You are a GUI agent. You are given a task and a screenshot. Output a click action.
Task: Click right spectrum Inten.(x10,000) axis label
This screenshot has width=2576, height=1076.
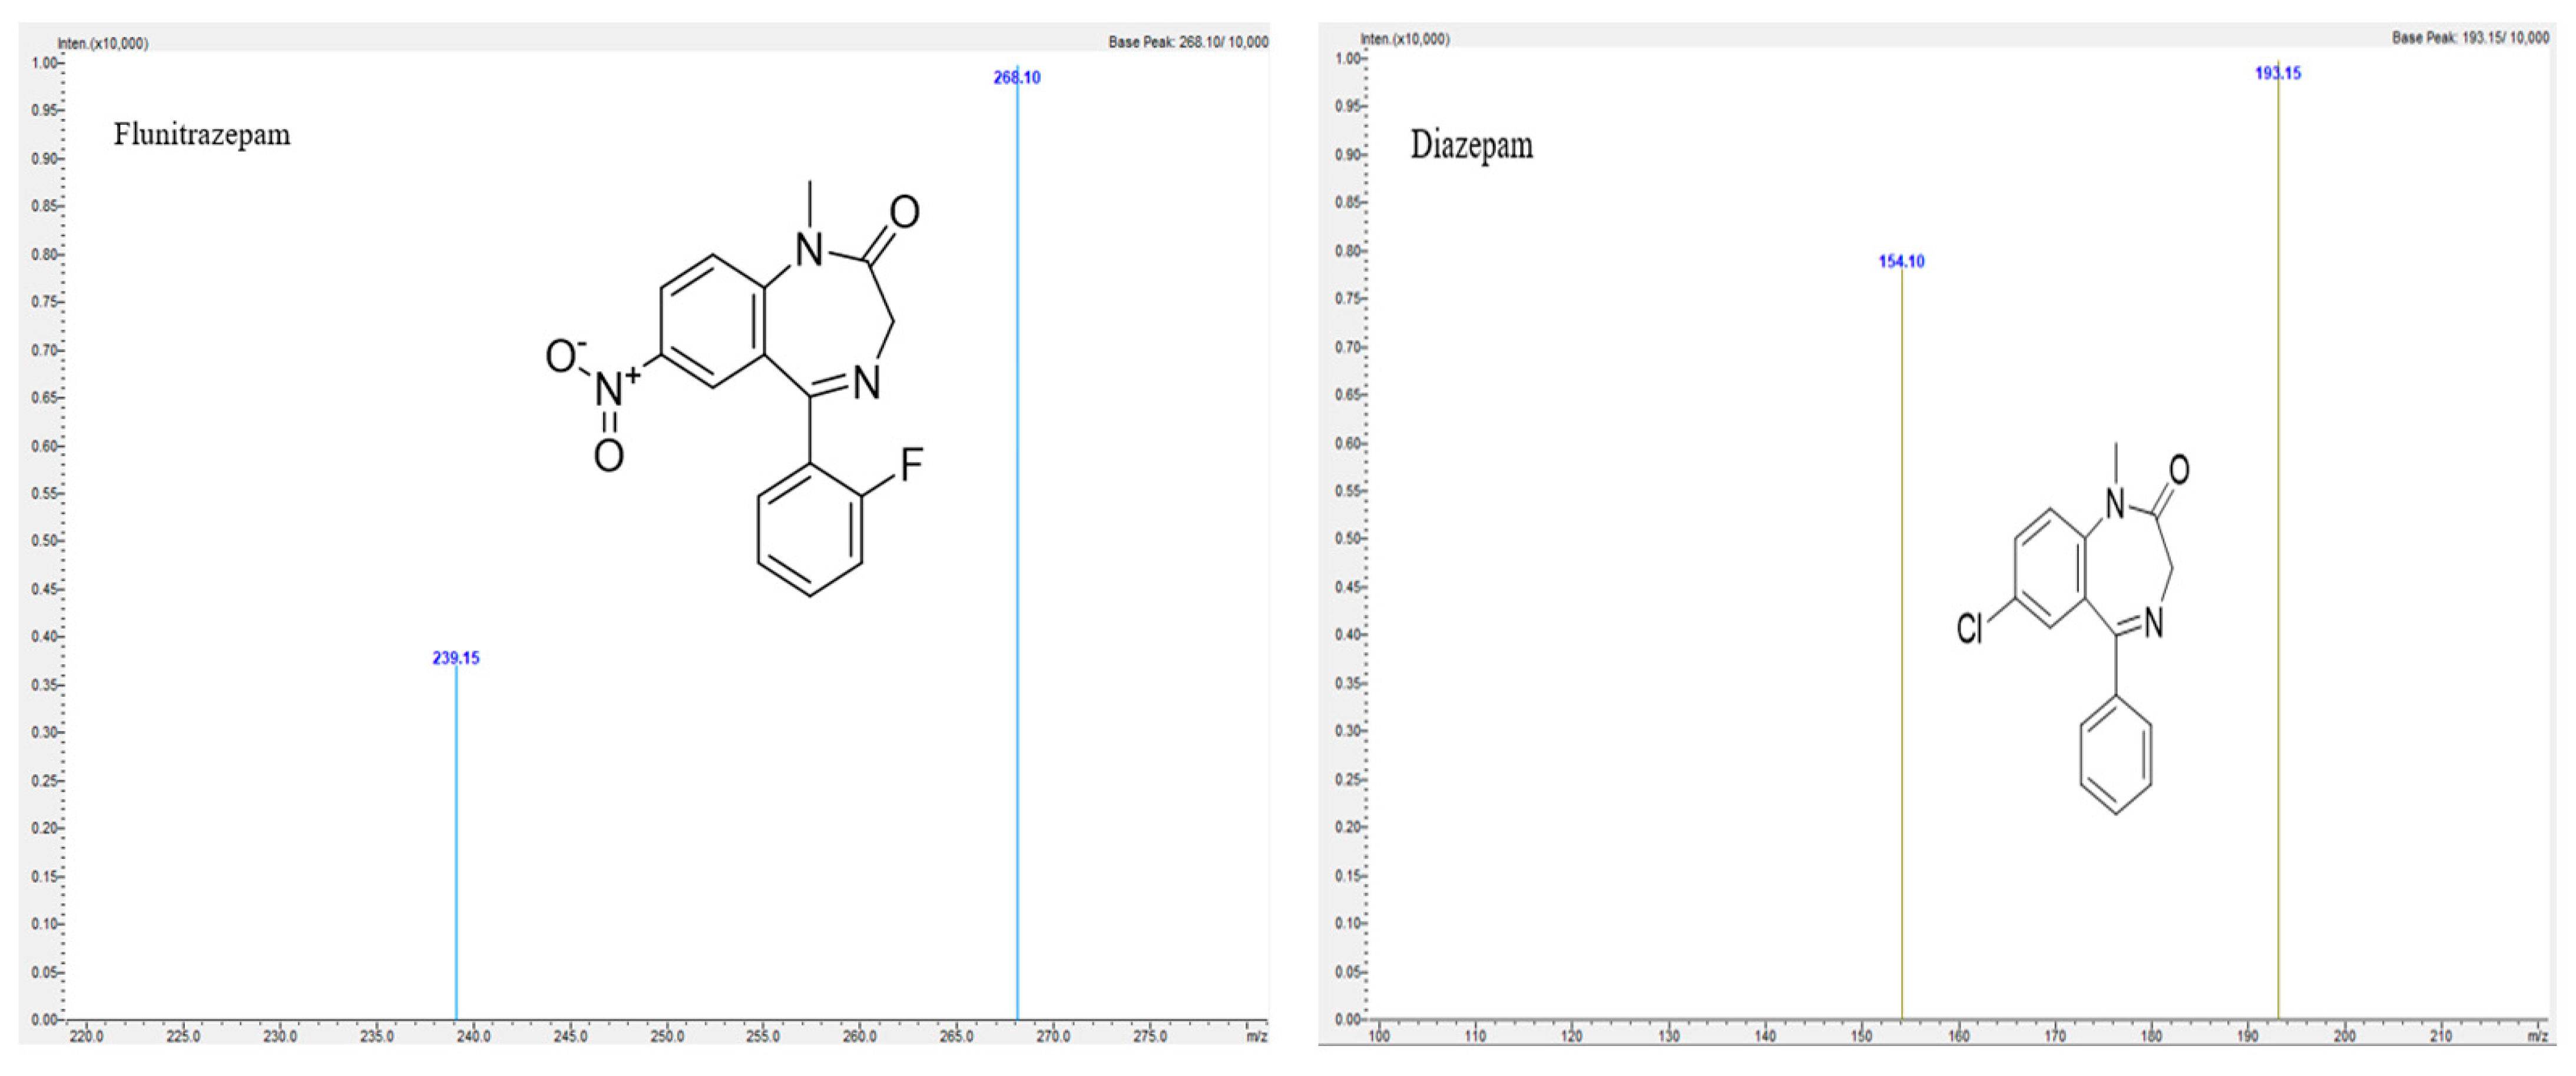coord(1404,38)
